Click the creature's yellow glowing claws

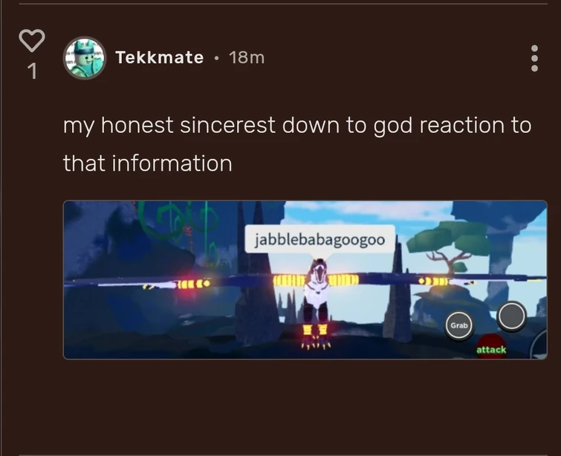(316, 337)
